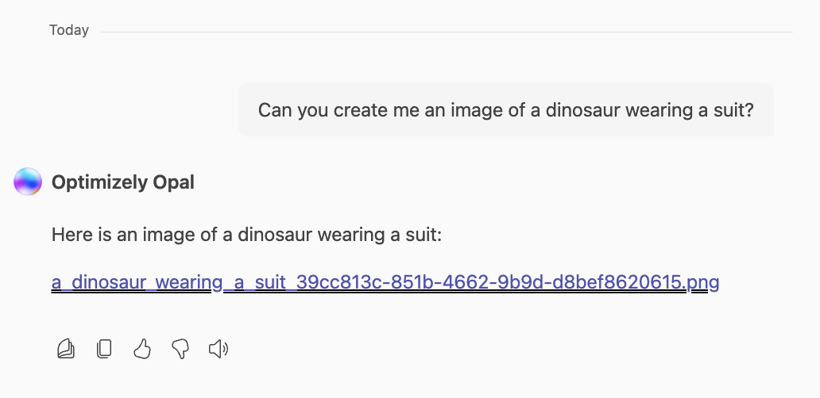
Task: Open the dinosaur suit PNG file link
Action: tap(385, 282)
